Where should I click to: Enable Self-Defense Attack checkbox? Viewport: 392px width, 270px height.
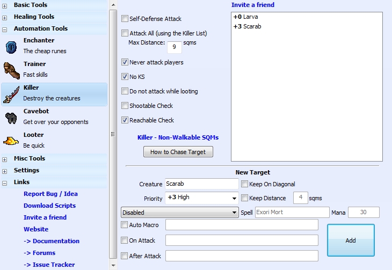tap(125, 18)
